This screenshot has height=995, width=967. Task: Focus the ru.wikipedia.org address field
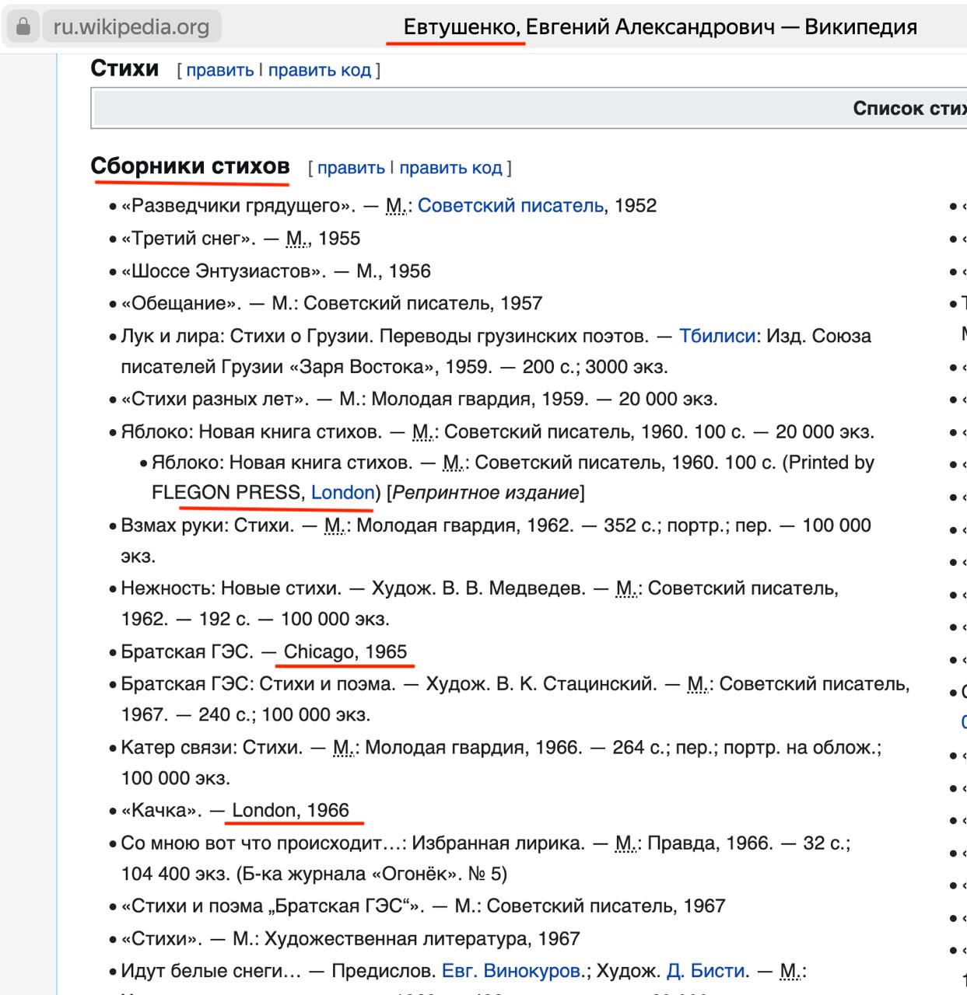(x=131, y=27)
